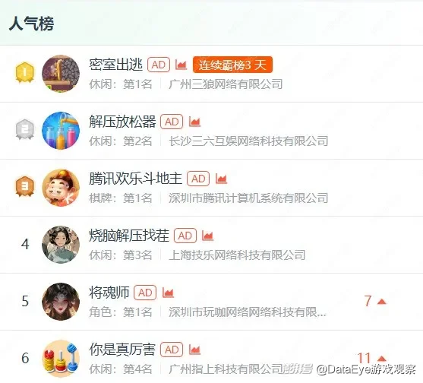Image resolution: width=423 pixels, height=383 pixels.
Task: Open the trend chart icon beside 腾讯欢乐斗地主
Action: click(x=221, y=179)
